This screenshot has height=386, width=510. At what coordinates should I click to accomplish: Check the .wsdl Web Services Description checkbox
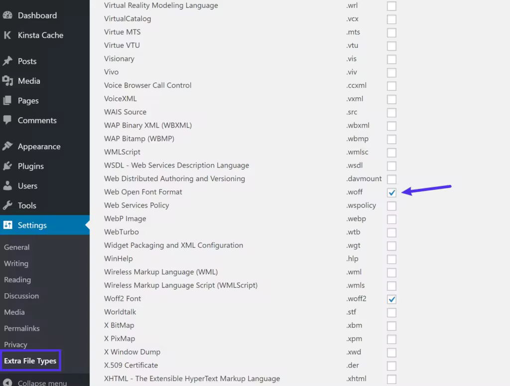[391, 166]
